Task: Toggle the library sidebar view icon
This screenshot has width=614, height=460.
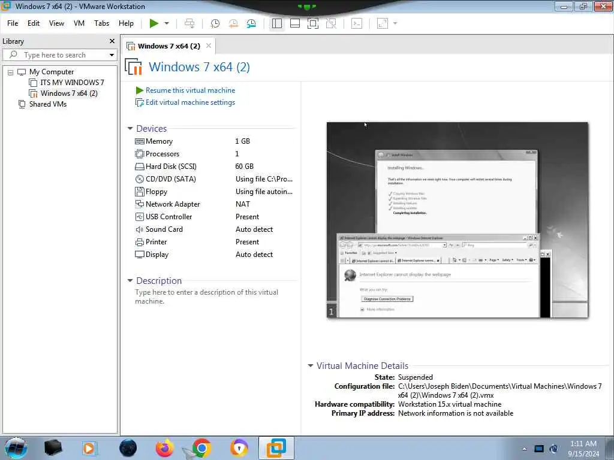Action: pyautogui.click(x=277, y=23)
